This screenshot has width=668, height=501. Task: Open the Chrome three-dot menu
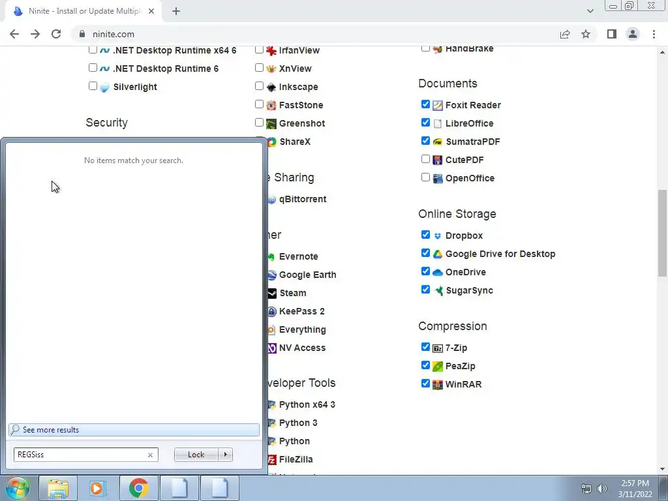click(x=654, y=34)
